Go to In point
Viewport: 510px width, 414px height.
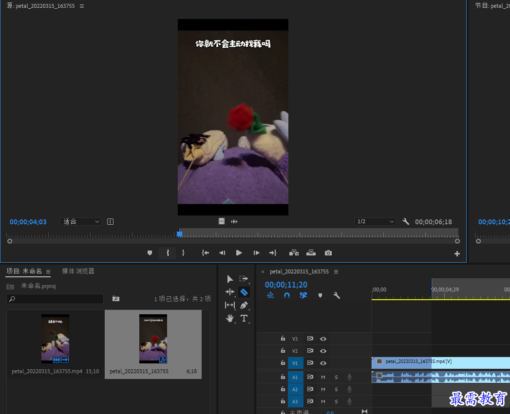[x=205, y=253]
